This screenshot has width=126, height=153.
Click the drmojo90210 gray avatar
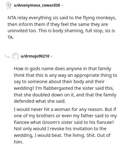click(x=16, y=56)
